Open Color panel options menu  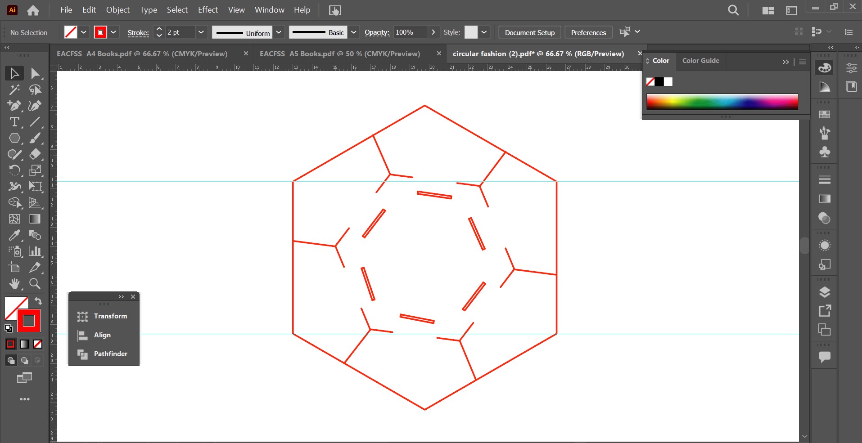[x=803, y=62]
